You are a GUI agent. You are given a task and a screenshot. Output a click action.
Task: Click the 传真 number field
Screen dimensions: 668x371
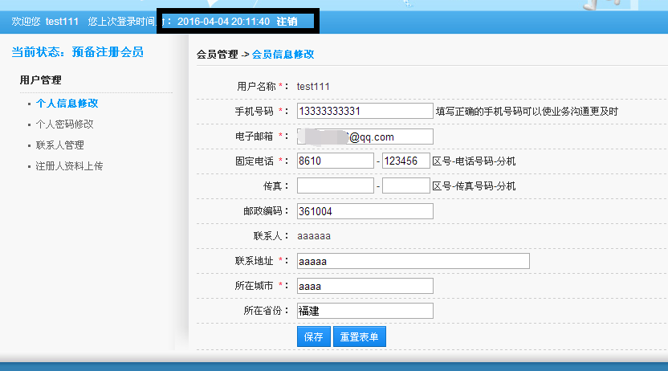(406, 185)
